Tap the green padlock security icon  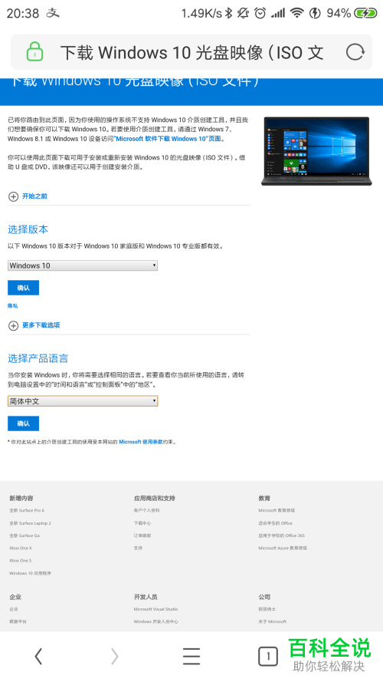(34, 51)
